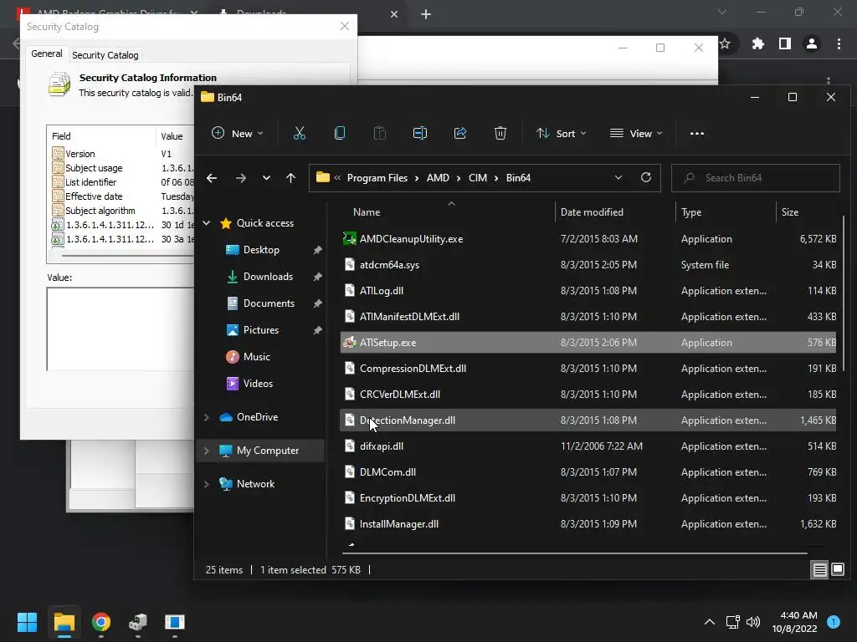Image resolution: width=857 pixels, height=642 pixels.
Task: Click the Paste icon in Explorer toolbar
Action: [x=379, y=133]
